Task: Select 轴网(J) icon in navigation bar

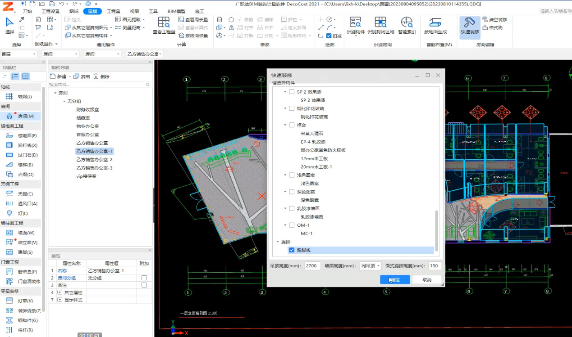Action: [9, 97]
